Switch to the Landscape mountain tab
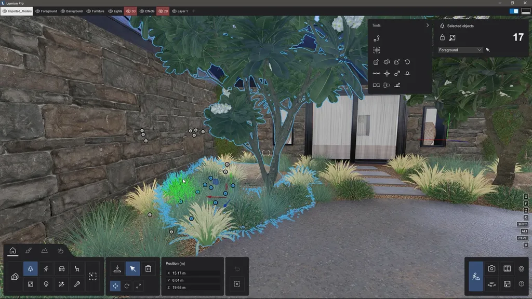Screen dimensions: 532x299 point(44,251)
